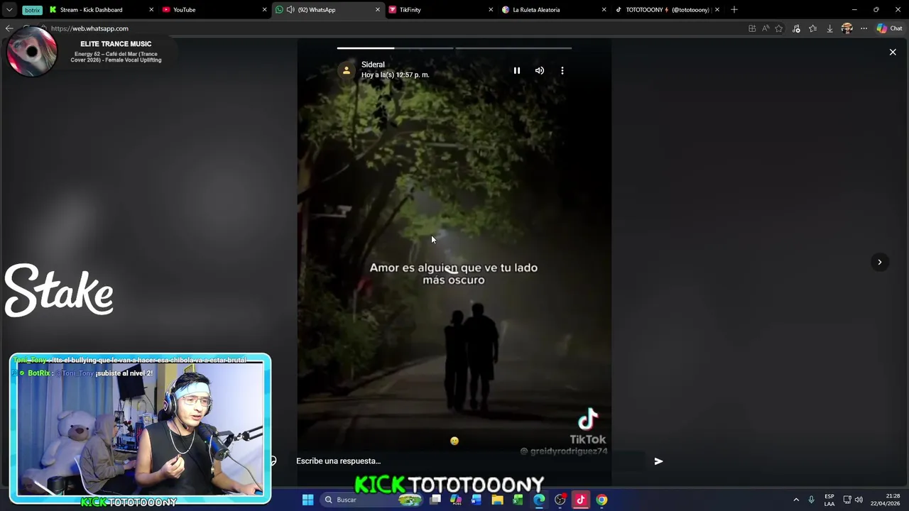This screenshot has width=909, height=511.
Task: Mute the status audio with speaker icon
Action: (x=540, y=70)
